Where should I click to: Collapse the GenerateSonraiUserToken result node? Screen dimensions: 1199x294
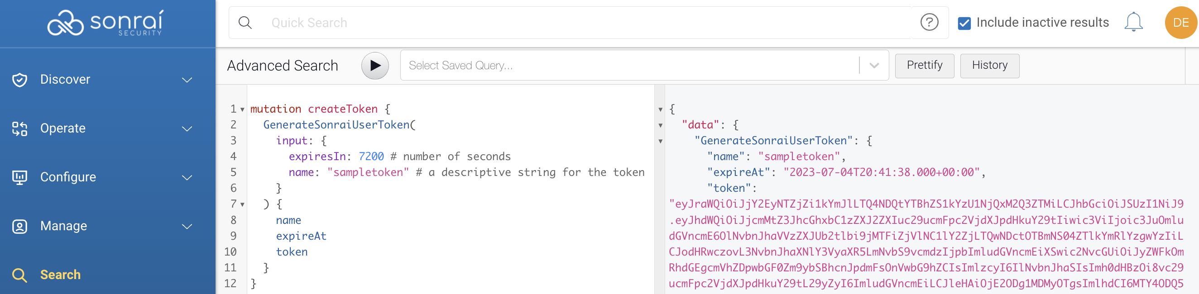pos(660,142)
